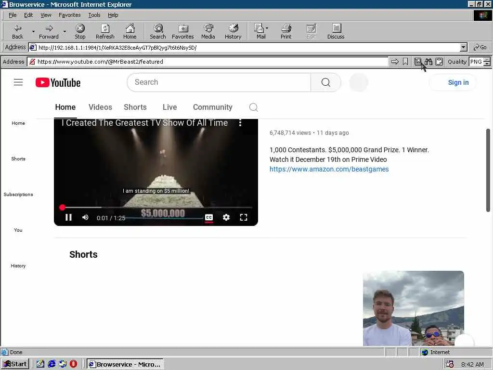Open the MrBeast Shorts thumbnail
493x370 pixels.
414,308
